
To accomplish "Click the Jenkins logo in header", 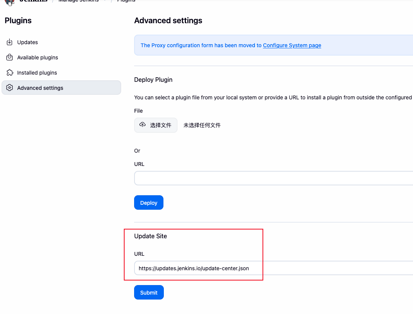I will [10, 2].
